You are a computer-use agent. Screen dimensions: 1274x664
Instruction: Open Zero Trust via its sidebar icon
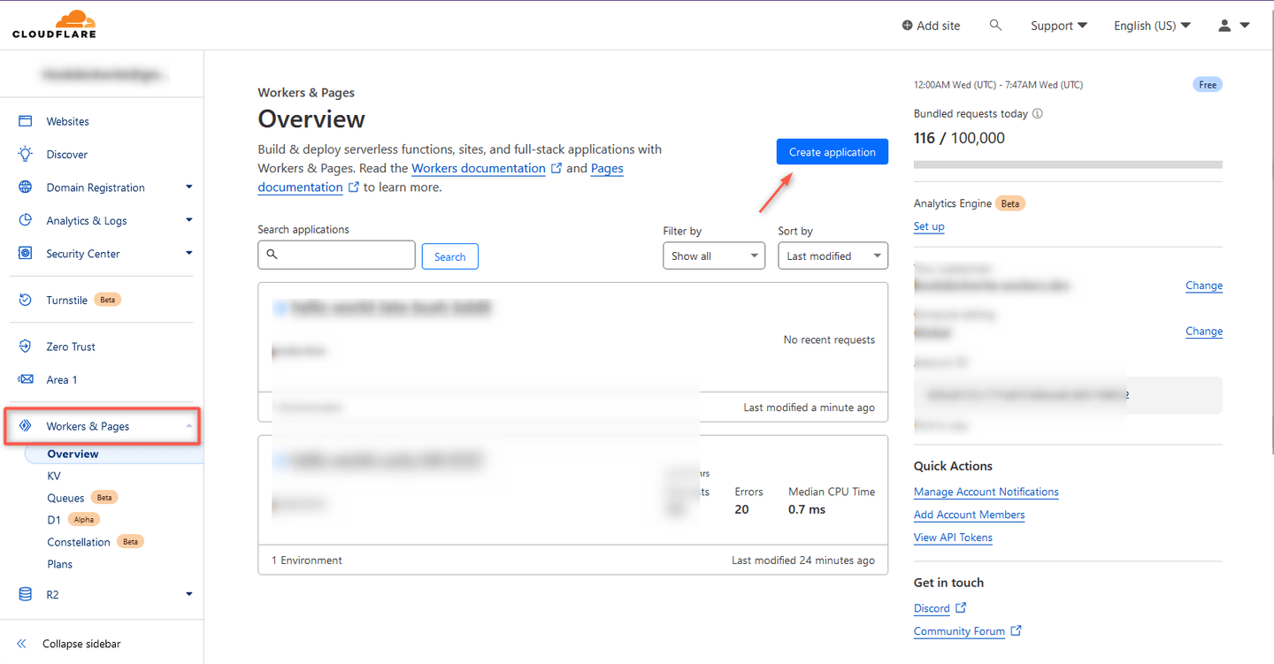pos(25,346)
